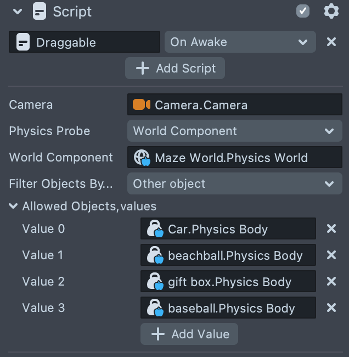This screenshot has width=349, height=357.
Task: Click the Script component icon in header
Action: 40,12
